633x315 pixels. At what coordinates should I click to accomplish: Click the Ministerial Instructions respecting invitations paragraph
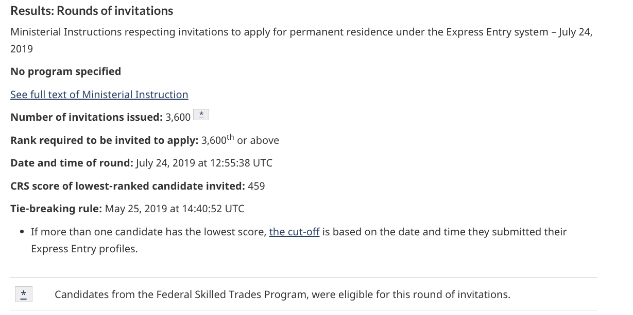pos(301,32)
